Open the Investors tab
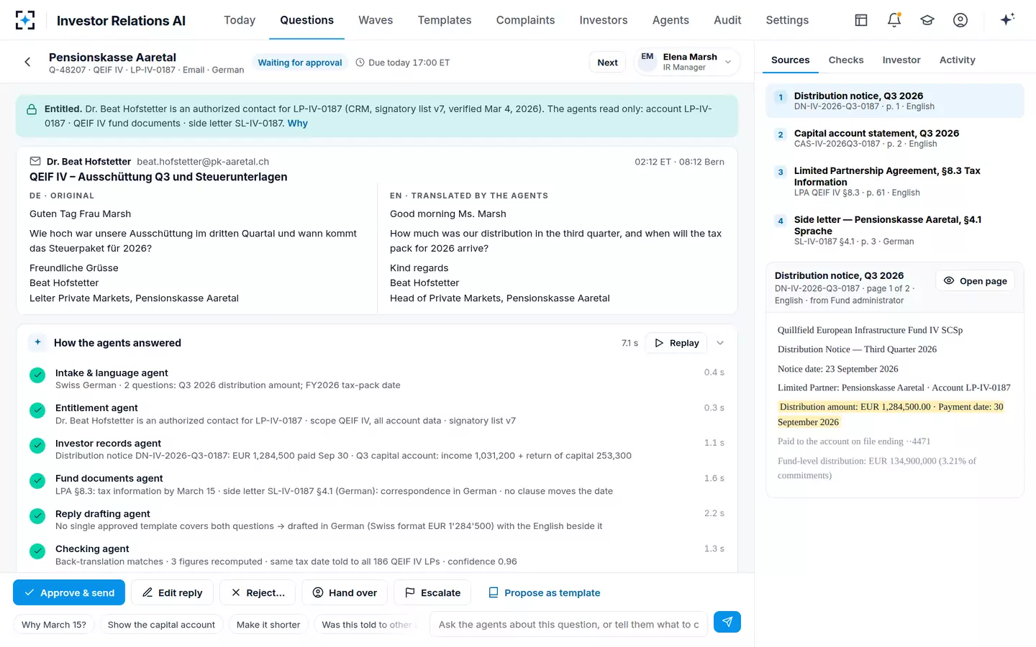This screenshot has width=1036, height=647. click(604, 20)
